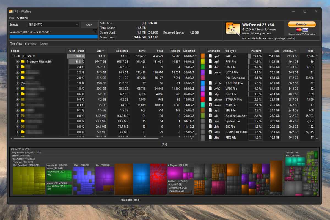Click the filter funnel icon above the tree view

tap(95, 31)
